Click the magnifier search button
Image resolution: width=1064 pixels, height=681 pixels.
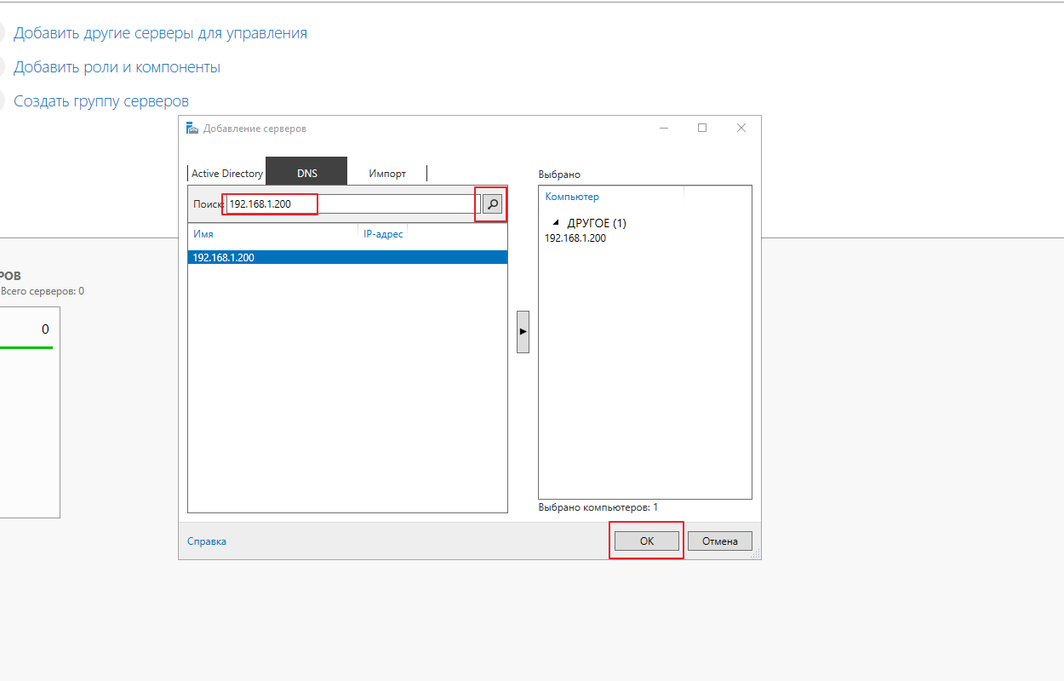pos(492,204)
